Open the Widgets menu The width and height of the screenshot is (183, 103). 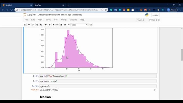tap(73, 20)
